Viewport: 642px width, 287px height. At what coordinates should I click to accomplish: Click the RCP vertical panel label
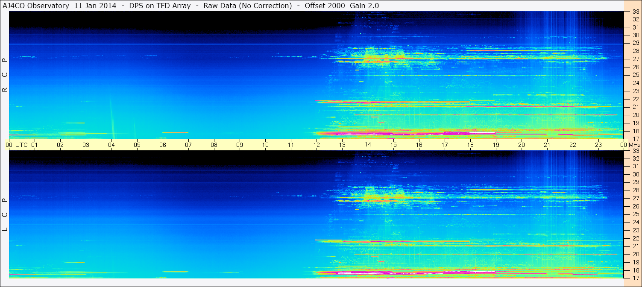coord(5,75)
